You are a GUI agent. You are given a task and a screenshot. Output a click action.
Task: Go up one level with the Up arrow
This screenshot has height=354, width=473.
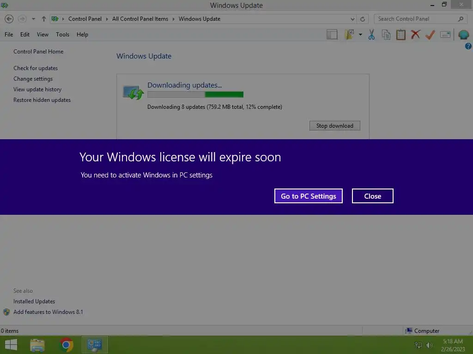pos(44,19)
